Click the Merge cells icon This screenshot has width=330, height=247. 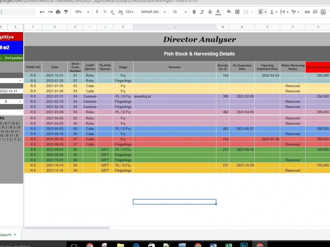(246, 12)
